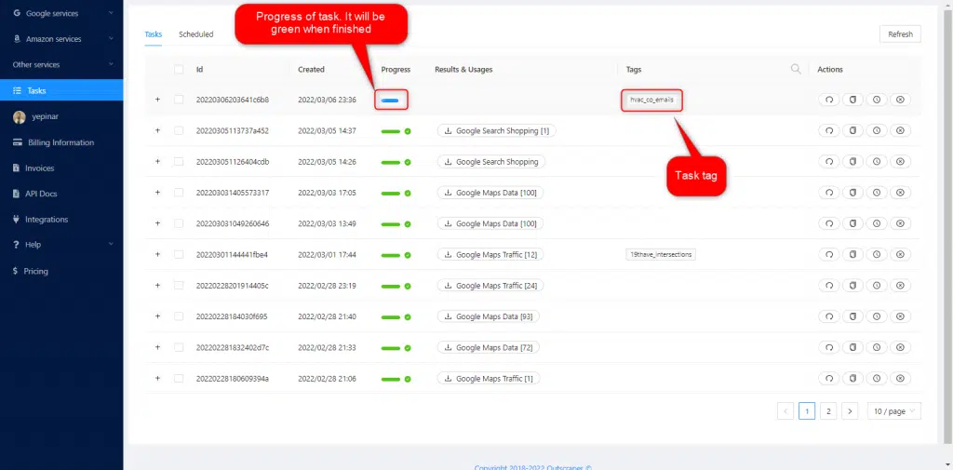Viewport: 953px width, 470px height.
Task: Click the copy icon for task 20220305113737a452
Action: point(852,131)
